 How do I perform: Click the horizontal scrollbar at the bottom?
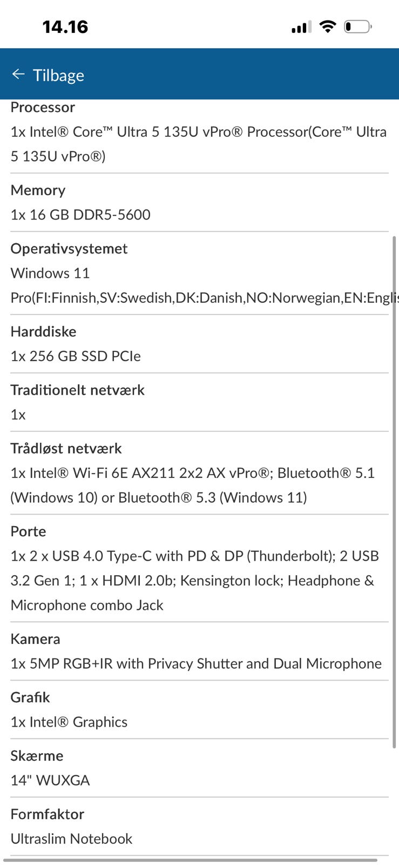click(190, 860)
